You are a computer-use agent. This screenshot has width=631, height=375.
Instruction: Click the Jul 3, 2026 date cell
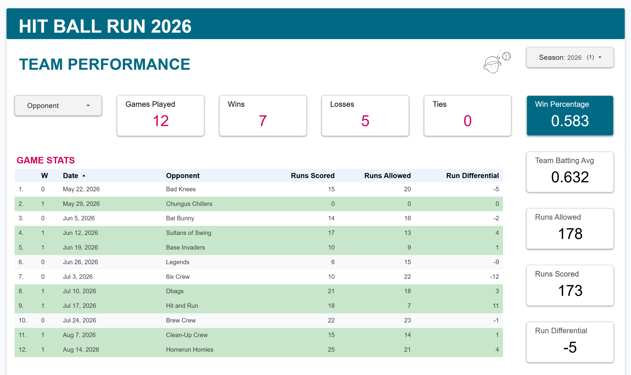click(x=78, y=276)
